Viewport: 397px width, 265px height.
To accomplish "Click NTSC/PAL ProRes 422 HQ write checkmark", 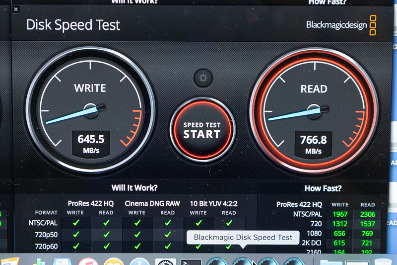I will tap(76, 223).
